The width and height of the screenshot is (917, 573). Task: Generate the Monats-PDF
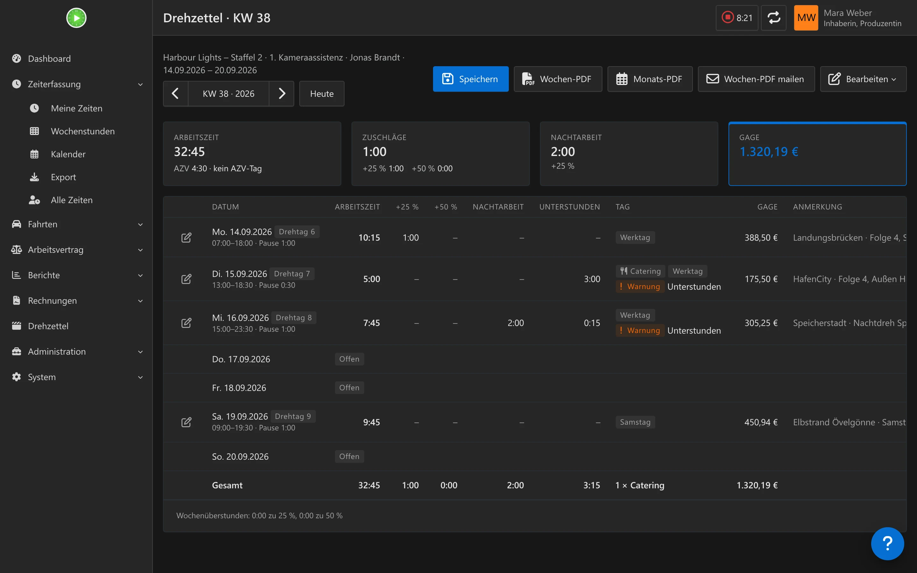(650, 79)
